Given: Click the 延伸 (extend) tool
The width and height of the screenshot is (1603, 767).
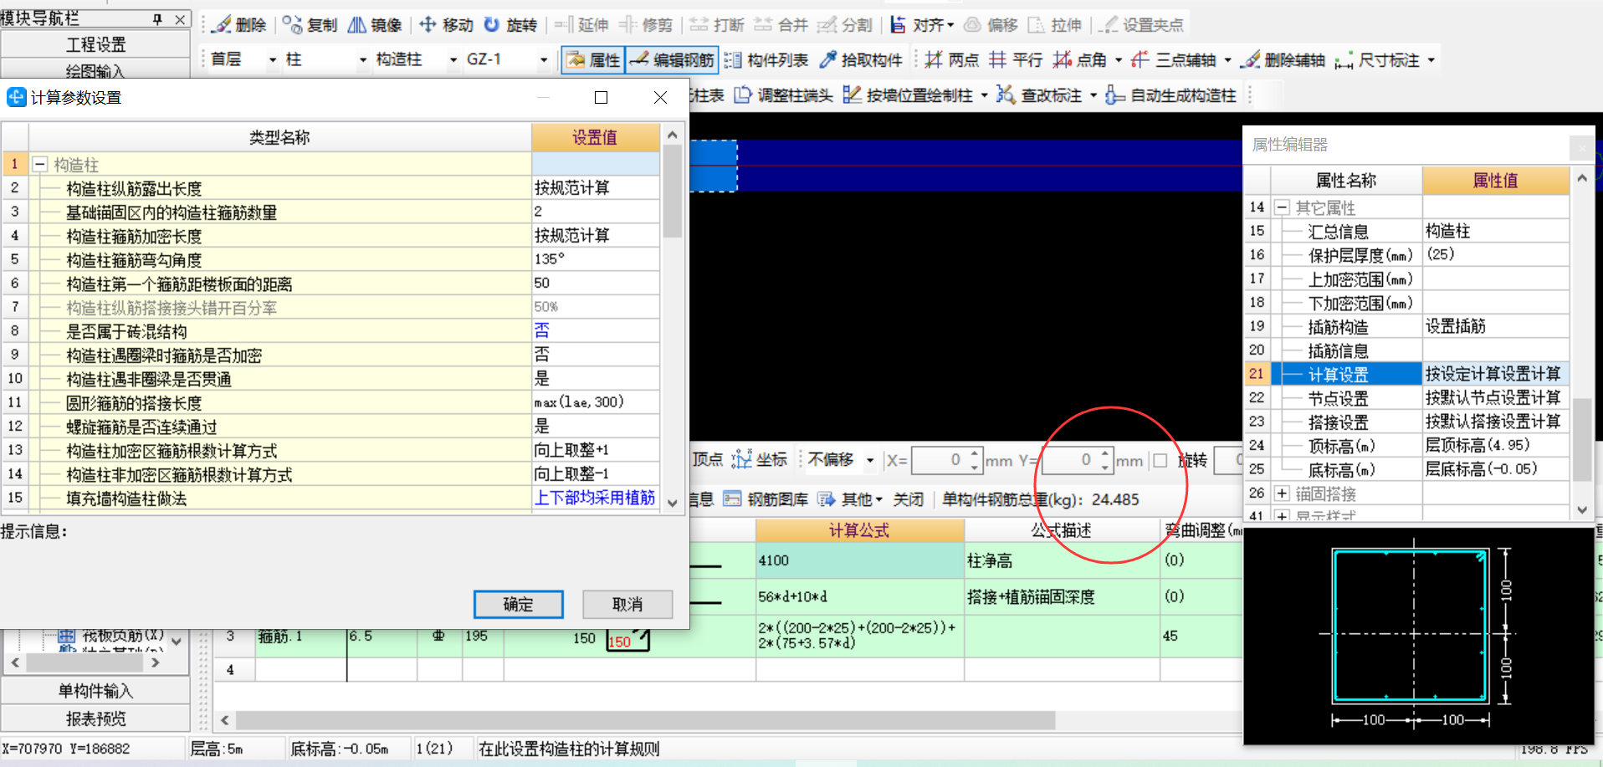Looking at the screenshot, I should (x=581, y=25).
